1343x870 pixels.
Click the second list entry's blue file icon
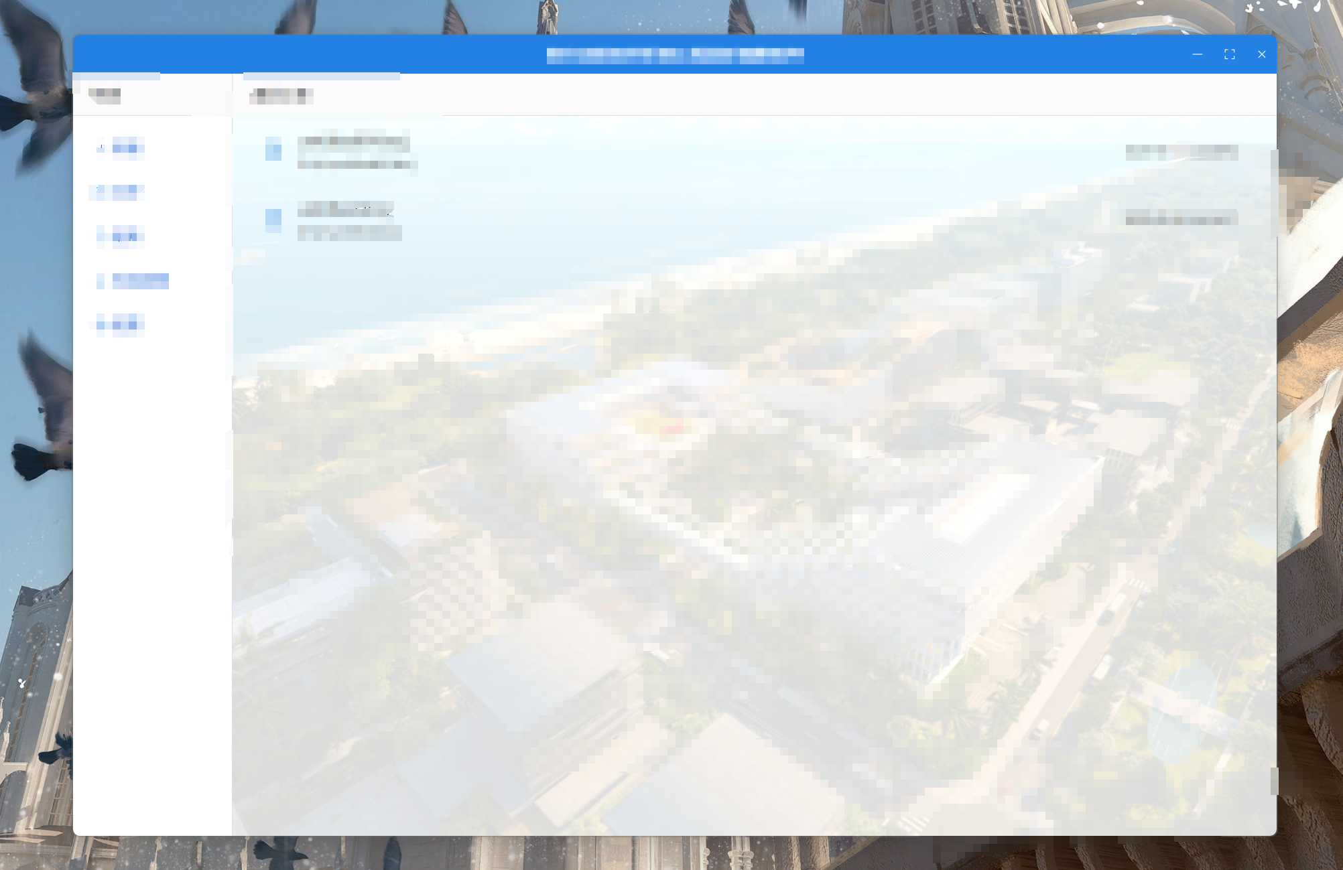click(x=273, y=220)
